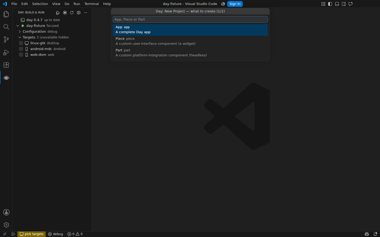Open the File menu
The height and width of the screenshot is (237, 380).
point(14,4)
